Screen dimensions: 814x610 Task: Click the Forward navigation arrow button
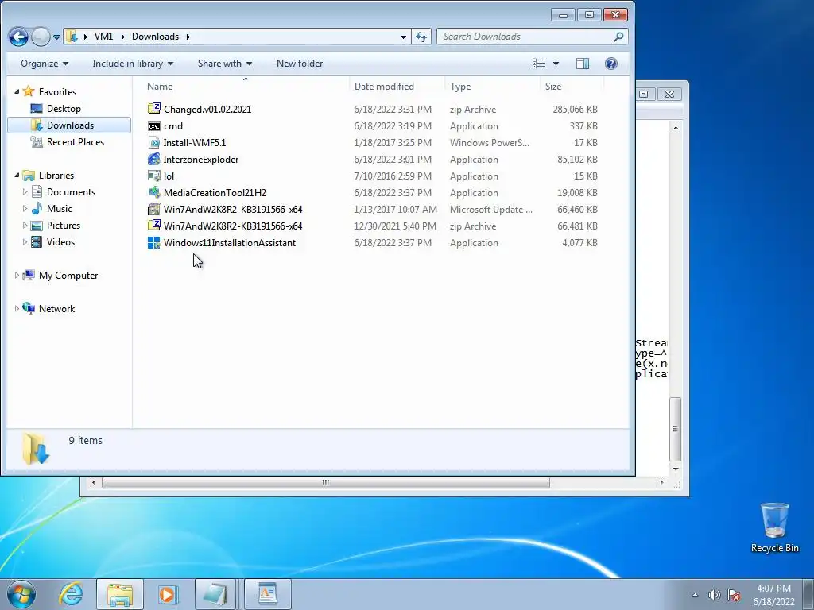click(x=41, y=37)
